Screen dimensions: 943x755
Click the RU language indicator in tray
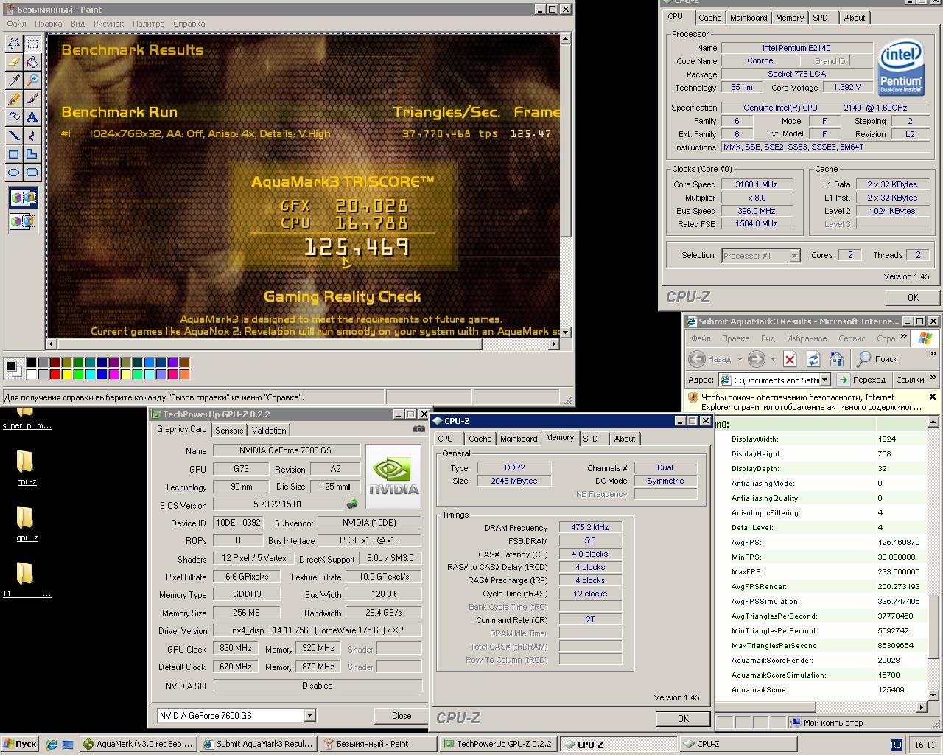(896, 745)
